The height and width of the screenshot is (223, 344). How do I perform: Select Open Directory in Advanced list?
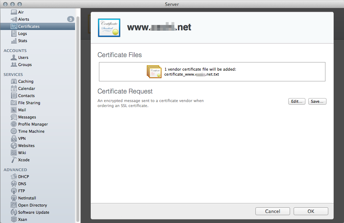tap(33, 205)
